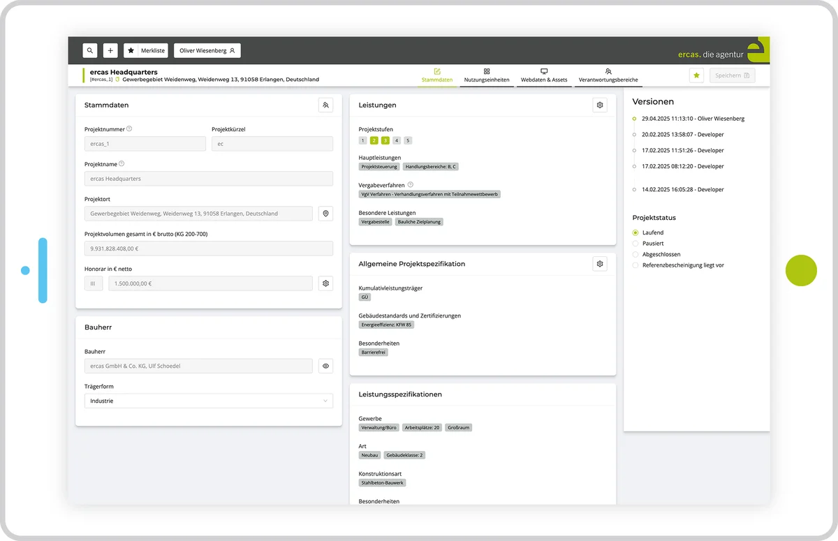Screen dimensions: 838x541
Task: Open the Oliver Wiesenberg account menu
Action: [x=207, y=50]
